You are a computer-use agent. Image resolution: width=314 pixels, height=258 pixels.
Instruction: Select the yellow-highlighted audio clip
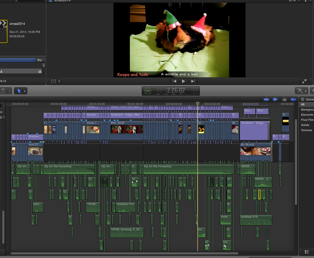[260, 194]
